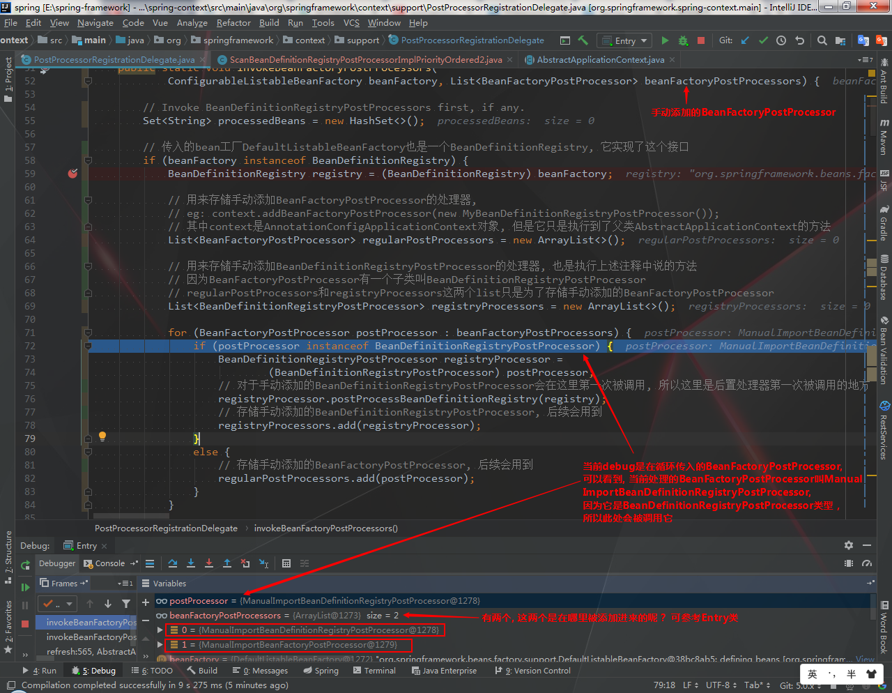Close the PostProcessorRegistrationDelegate.java tab
This screenshot has height=693, width=892.
tap(203, 60)
